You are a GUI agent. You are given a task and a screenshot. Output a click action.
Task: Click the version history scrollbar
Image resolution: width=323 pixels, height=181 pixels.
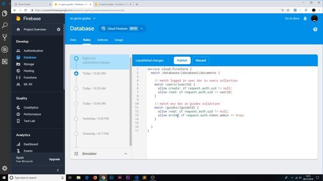point(131,101)
